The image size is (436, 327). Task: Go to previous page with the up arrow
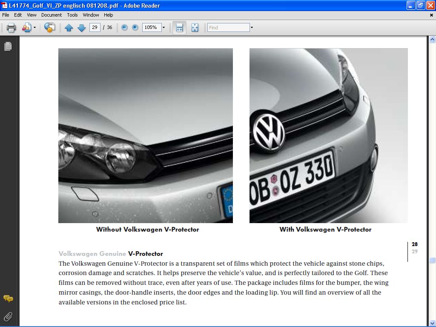69,28
